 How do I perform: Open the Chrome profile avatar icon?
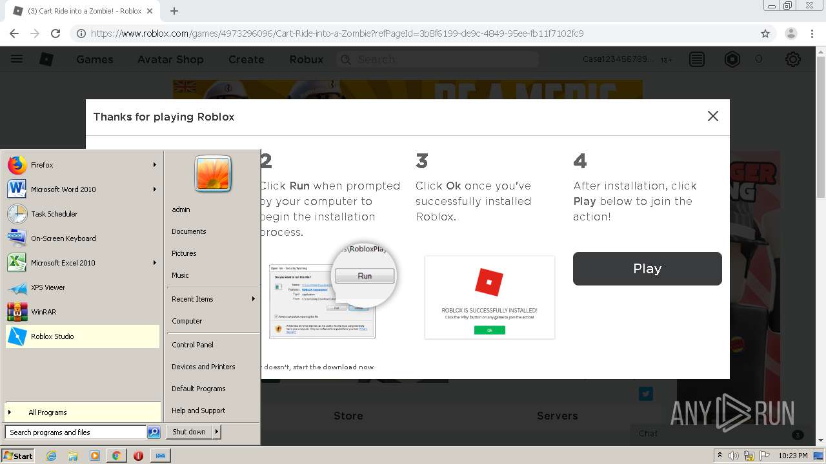[791, 34]
